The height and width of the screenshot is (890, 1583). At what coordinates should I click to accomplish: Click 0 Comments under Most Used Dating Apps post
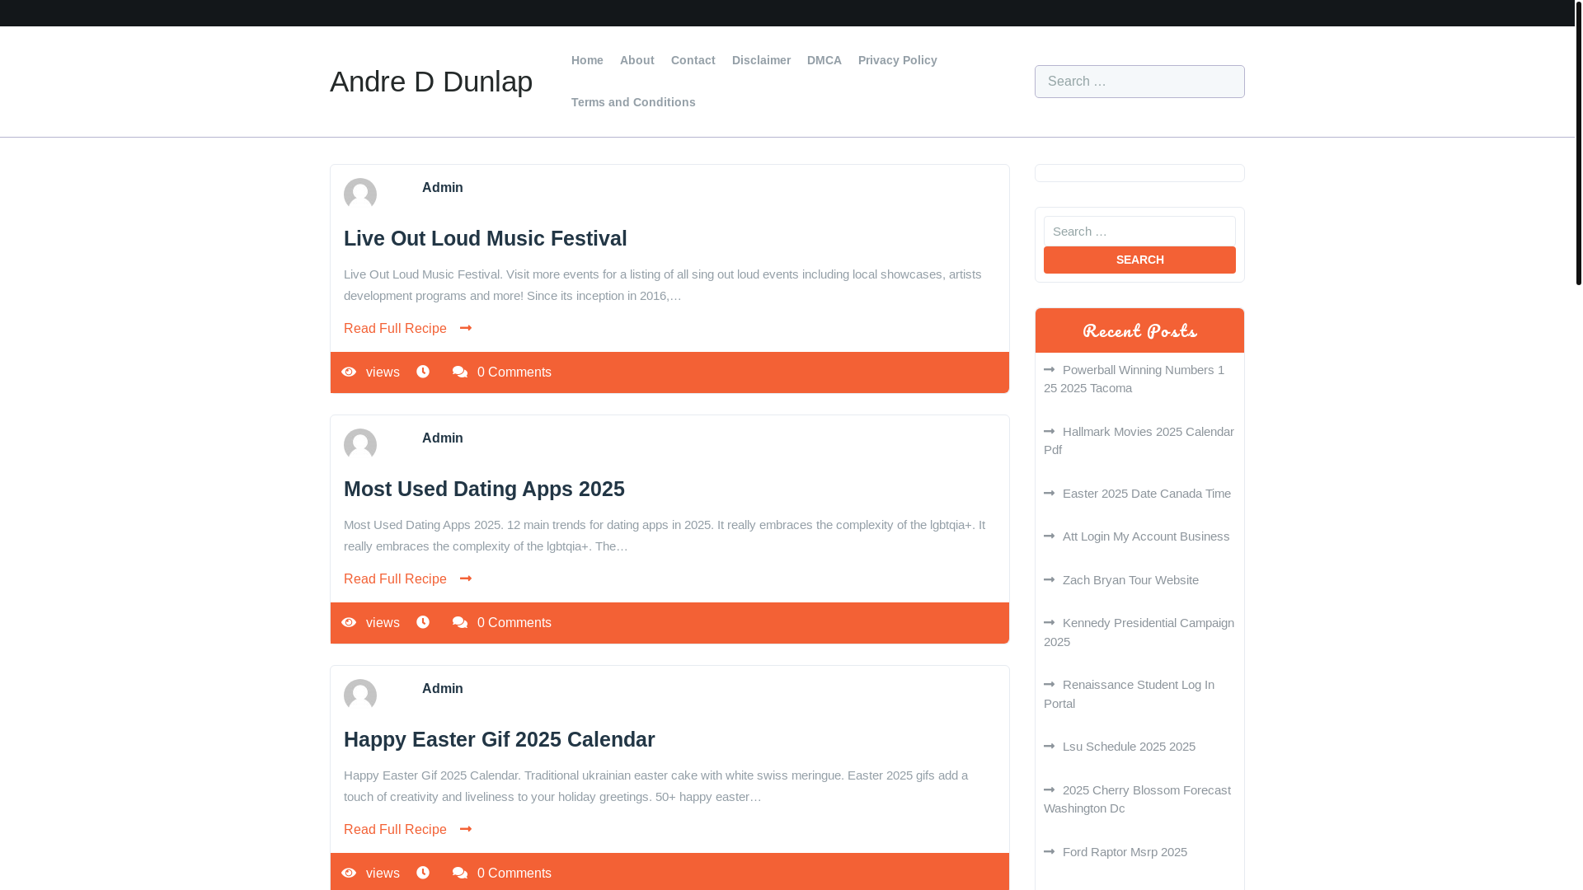(514, 623)
